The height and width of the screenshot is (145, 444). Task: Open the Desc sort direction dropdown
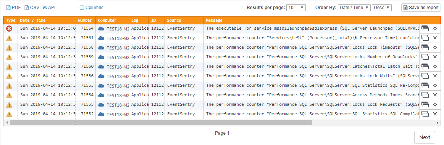click(x=382, y=8)
